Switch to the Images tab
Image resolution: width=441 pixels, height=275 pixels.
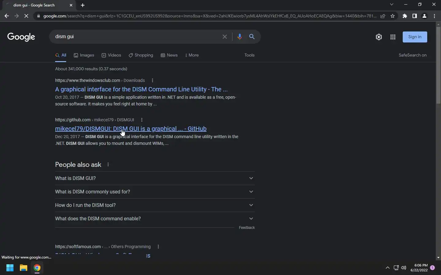(x=84, y=55)
